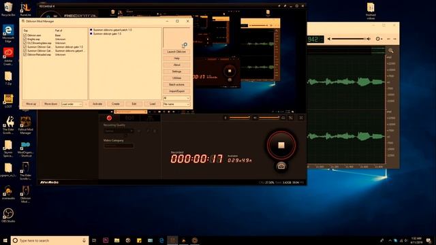Click the Move down button

point(51,104)
